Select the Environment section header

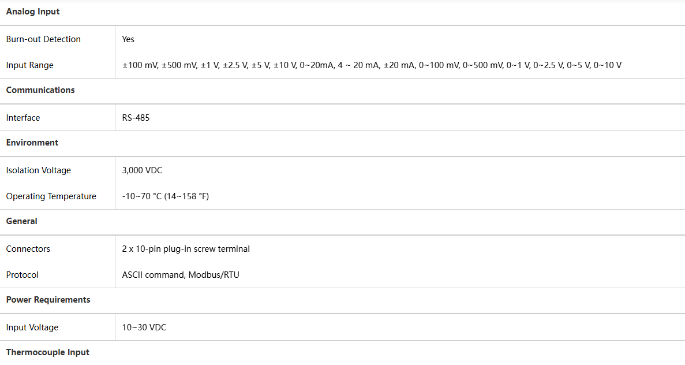coord(32,143)
